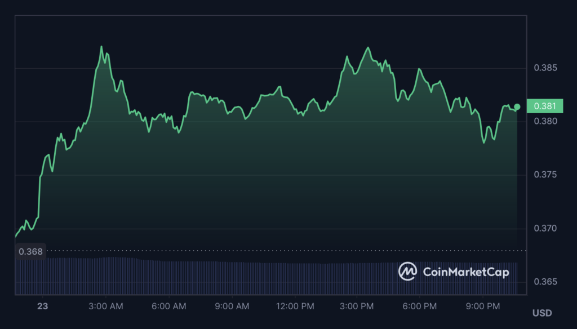The height and width of the screenshot is (329, 577).
Task: Click the 0.368 opening price label
Action: [30, 251]
